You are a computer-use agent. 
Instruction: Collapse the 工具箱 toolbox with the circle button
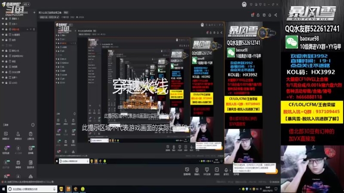pyautogui.click(x=33, y=125)
